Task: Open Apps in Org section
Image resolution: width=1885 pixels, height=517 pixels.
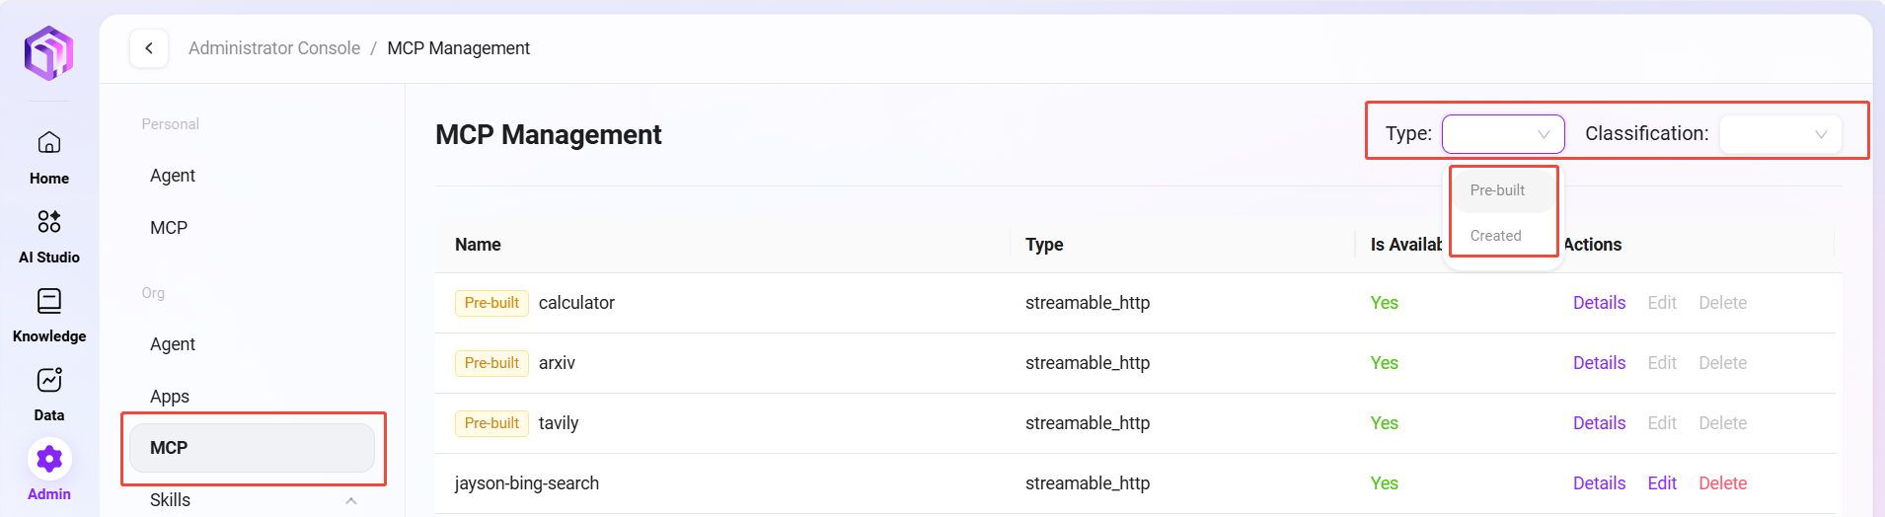Action: 170,397
